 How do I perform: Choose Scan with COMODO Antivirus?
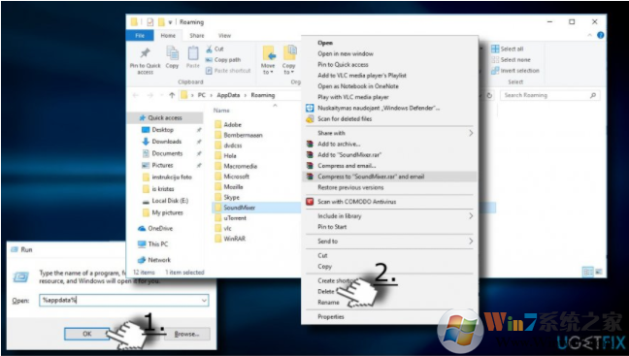[356, 202]
